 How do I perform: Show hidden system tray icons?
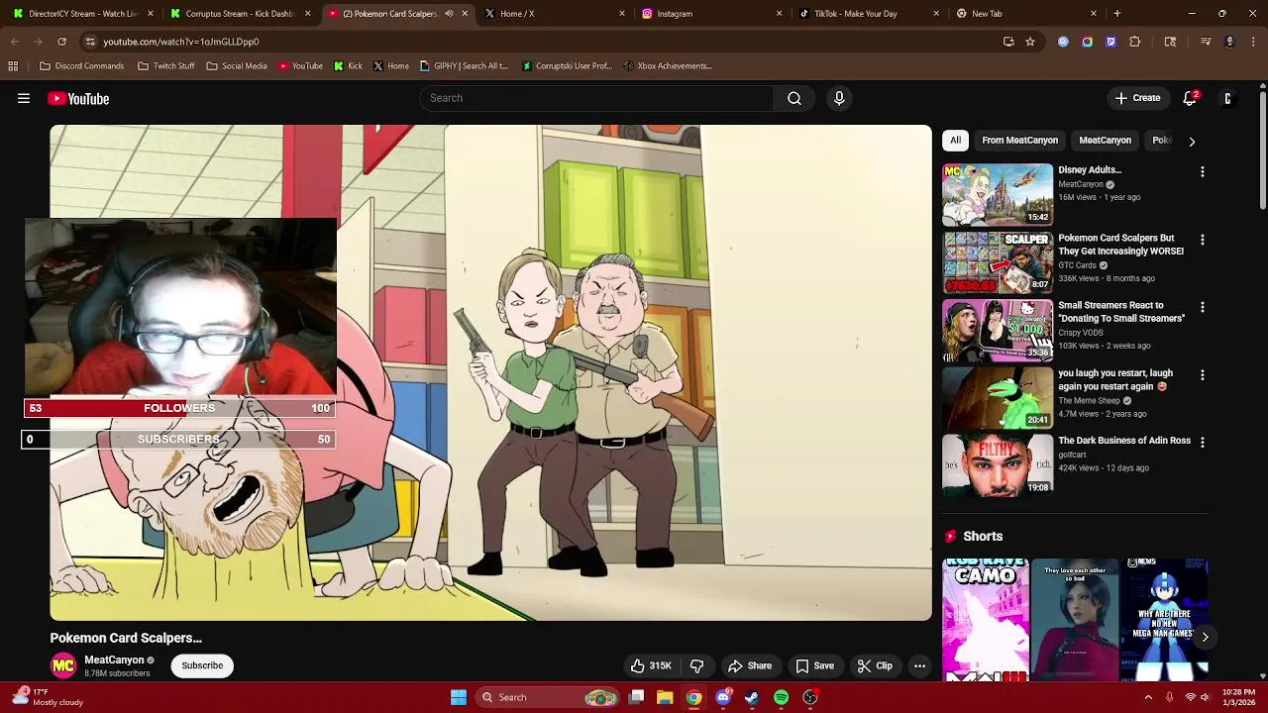point(1148,697)
